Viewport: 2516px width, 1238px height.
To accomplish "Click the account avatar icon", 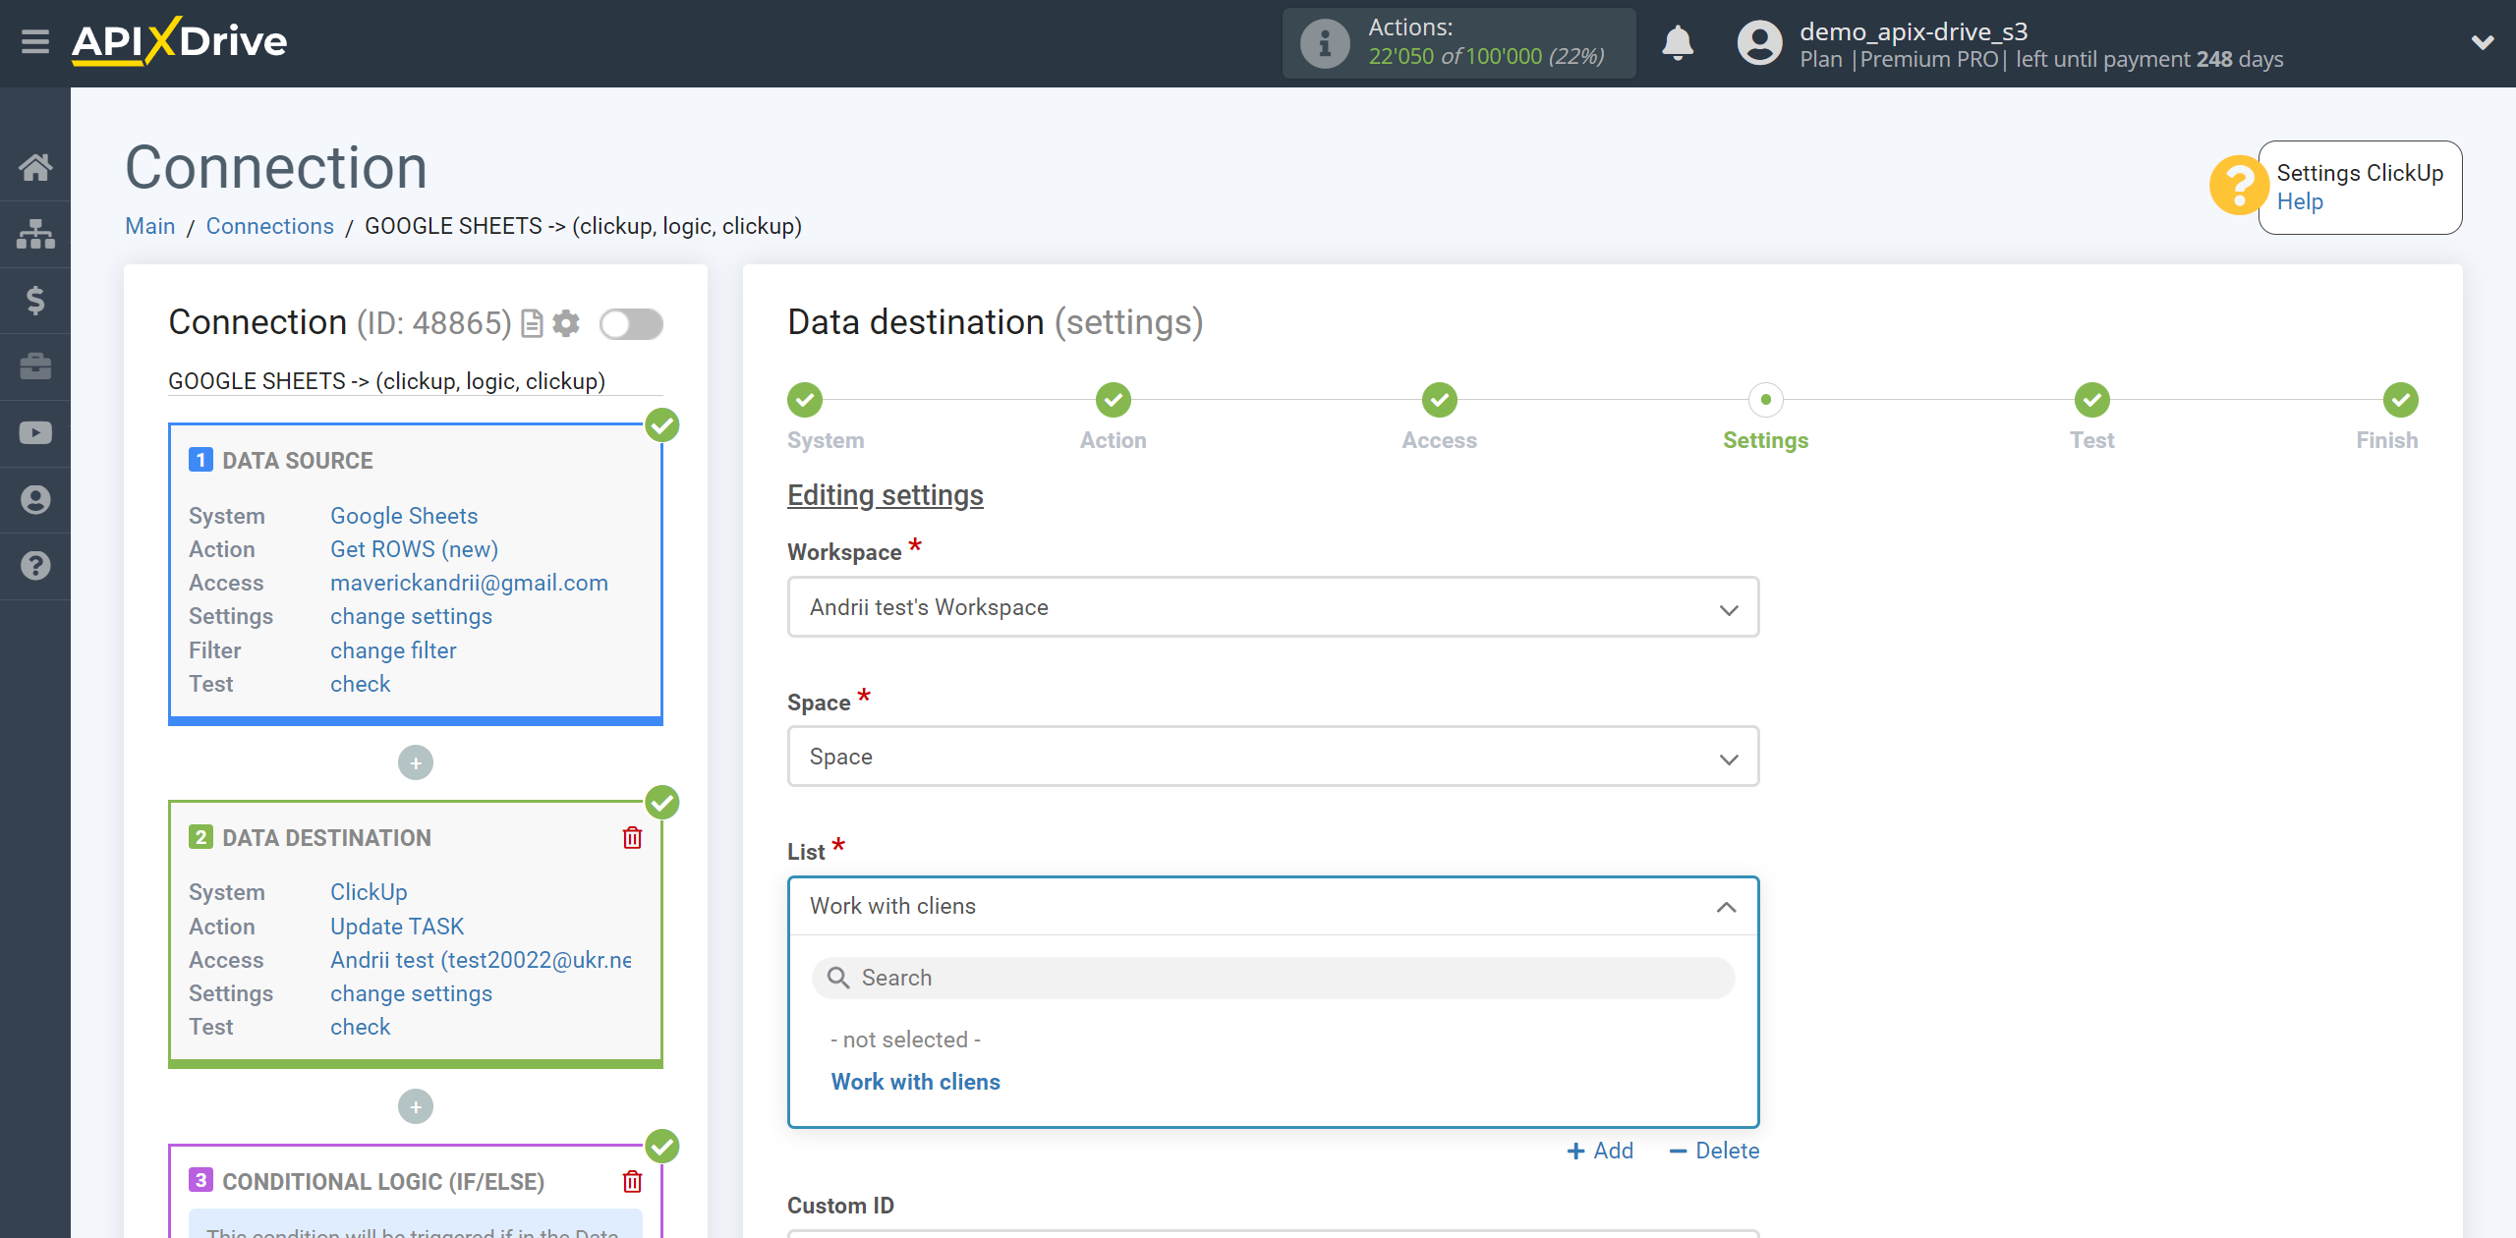I will click(x=1759, y=43).
